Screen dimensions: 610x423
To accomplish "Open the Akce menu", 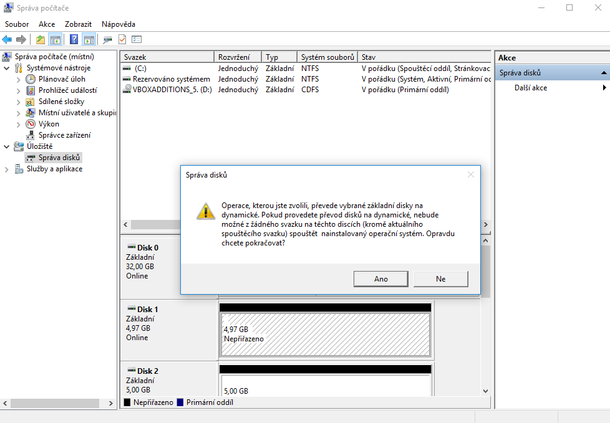I will pyautogui.click(x=47, y=24).
